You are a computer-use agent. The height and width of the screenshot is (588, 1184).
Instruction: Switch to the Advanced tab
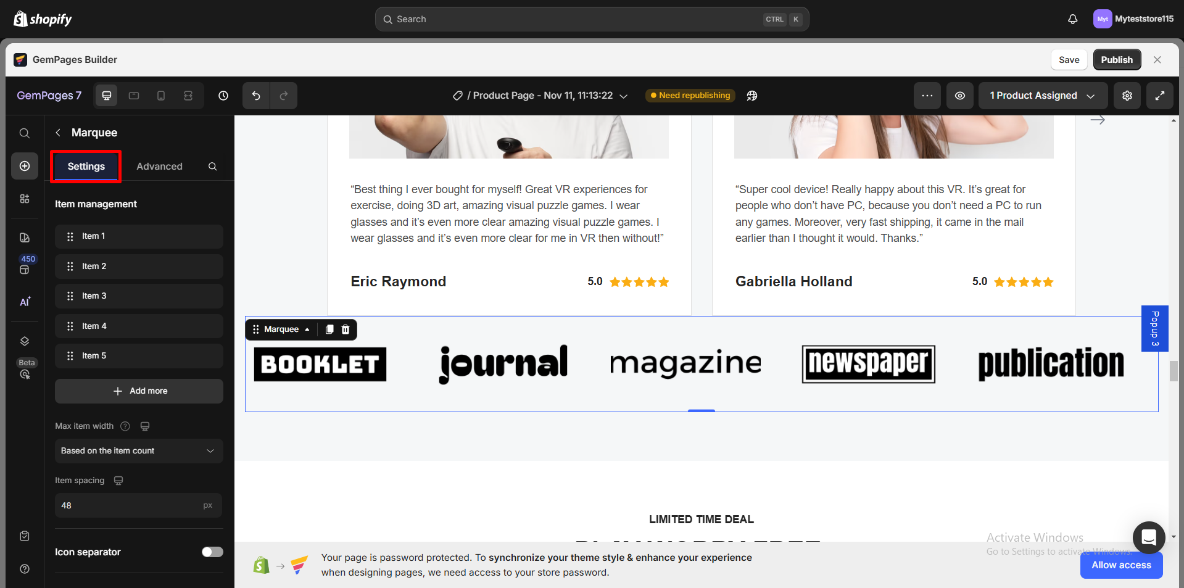159,166
